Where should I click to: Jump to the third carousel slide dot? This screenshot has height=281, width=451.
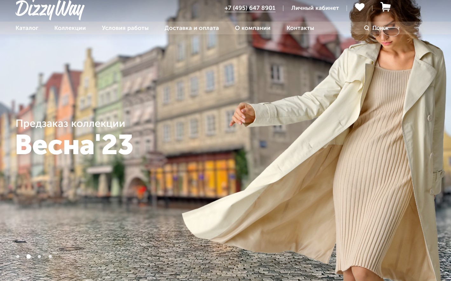(x=39, y=257)
